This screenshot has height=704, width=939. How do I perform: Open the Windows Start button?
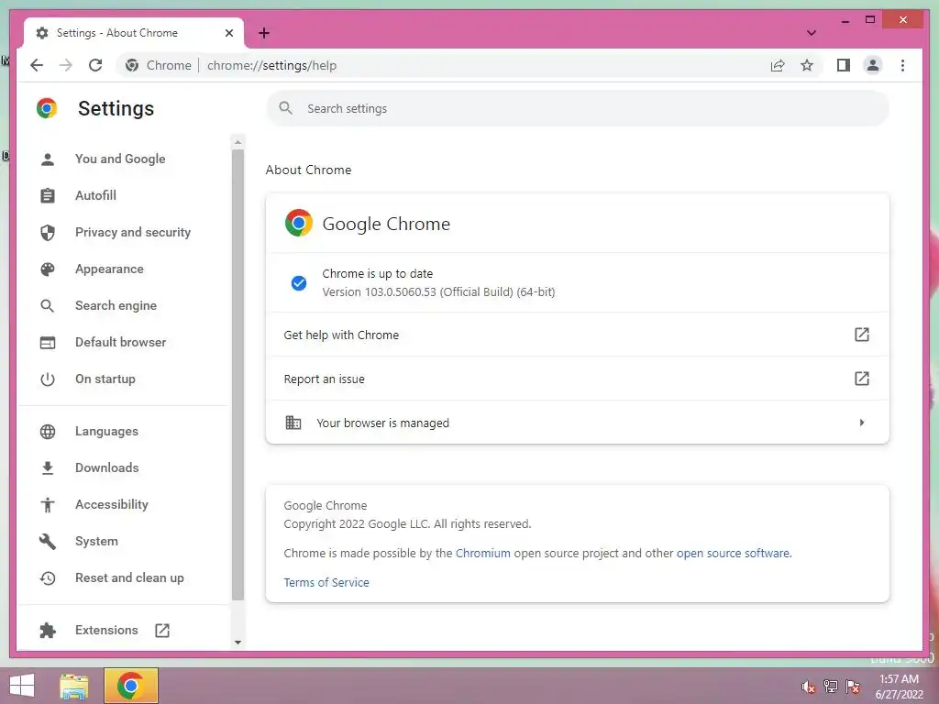pos(22,686)
